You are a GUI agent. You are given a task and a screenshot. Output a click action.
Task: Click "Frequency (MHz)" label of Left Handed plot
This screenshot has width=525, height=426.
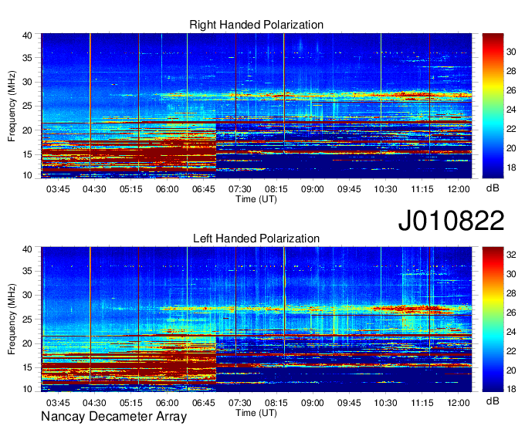pos(12,319)
